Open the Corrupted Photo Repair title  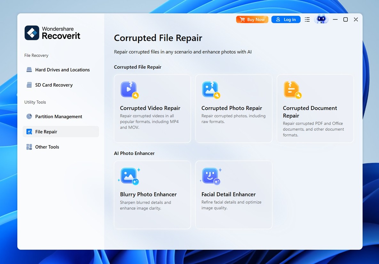232,108
